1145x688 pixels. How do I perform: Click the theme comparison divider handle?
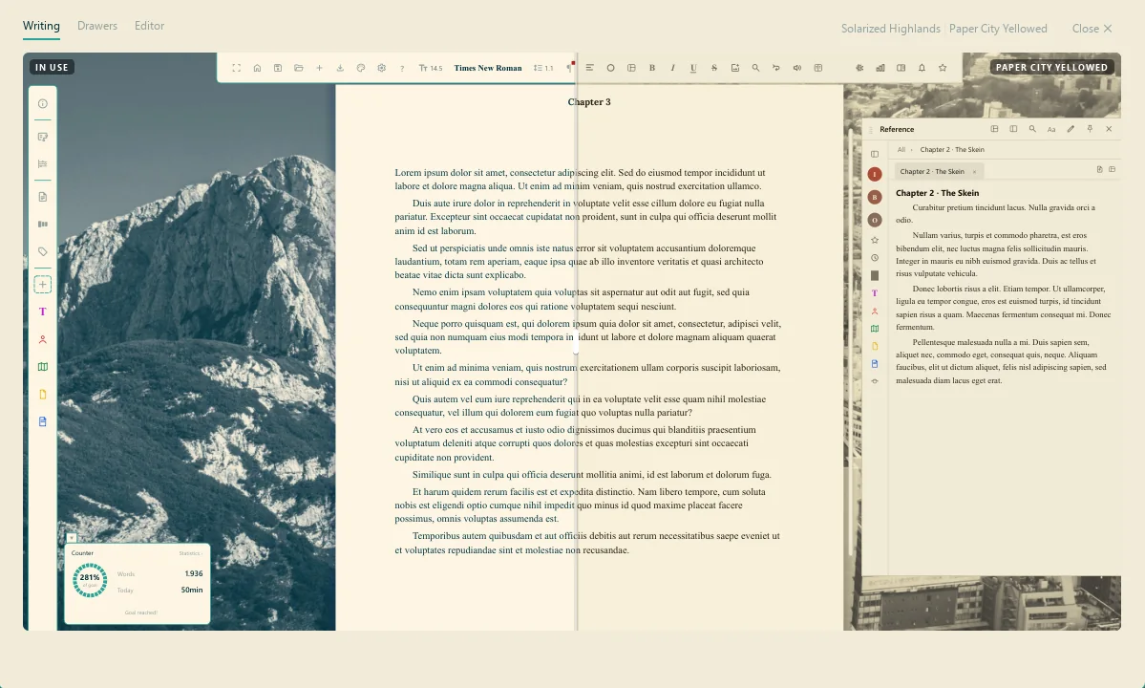pos(576,344)
